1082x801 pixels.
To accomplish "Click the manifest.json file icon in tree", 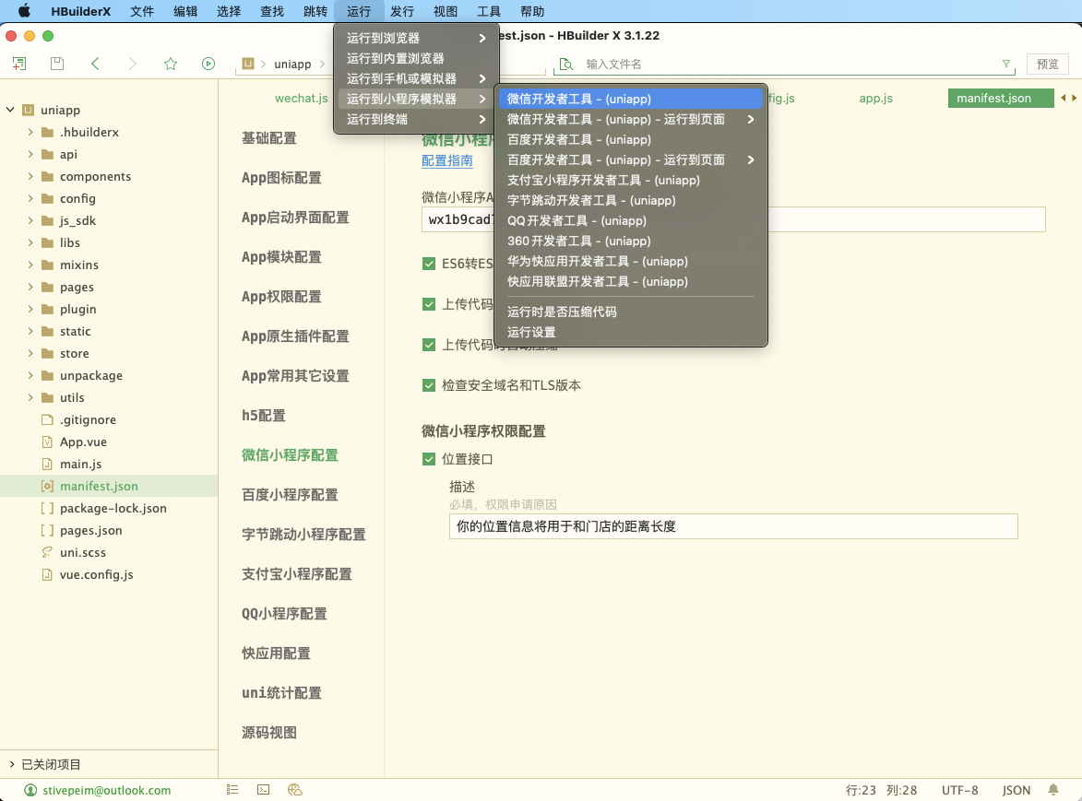I will point(47,486).
